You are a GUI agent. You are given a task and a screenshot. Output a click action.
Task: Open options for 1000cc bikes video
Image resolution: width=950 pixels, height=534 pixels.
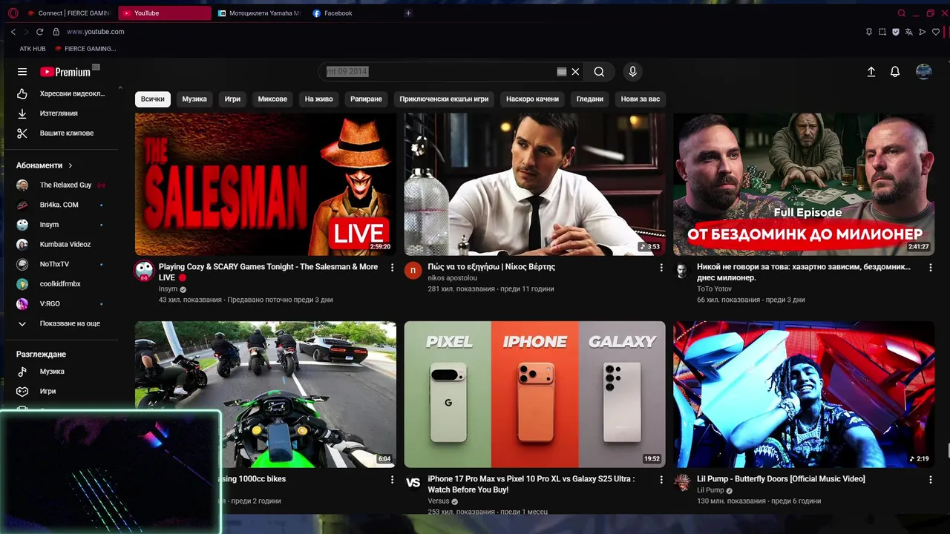393,480
